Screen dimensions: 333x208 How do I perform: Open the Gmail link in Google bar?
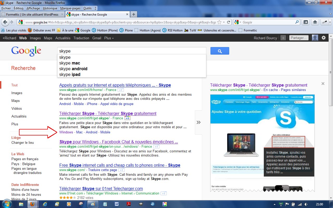click(97, 38)
